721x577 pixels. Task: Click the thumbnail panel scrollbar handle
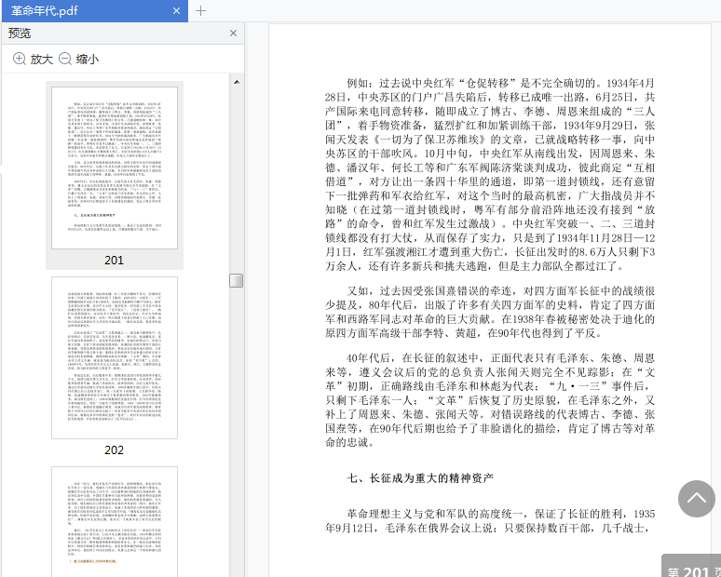click(237, 280)
